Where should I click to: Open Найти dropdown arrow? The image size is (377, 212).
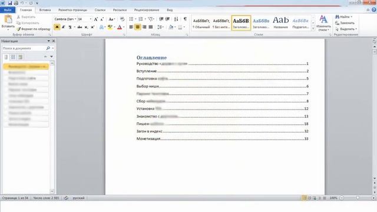351,17
